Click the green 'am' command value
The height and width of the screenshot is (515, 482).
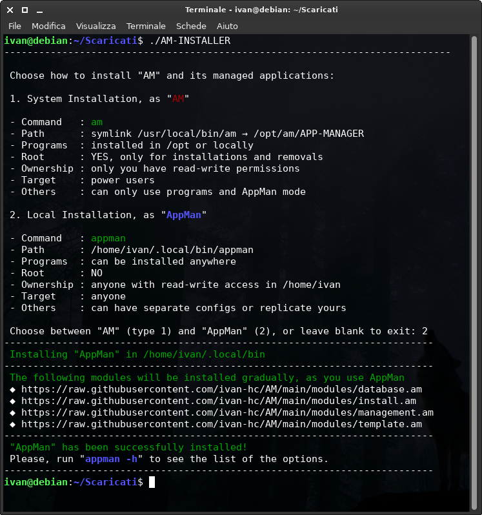[97, 122]
